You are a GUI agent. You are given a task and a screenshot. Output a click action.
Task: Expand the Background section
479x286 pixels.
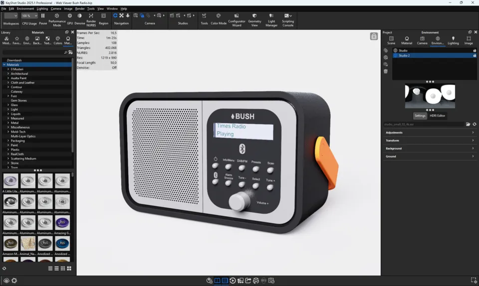(430, 148)
